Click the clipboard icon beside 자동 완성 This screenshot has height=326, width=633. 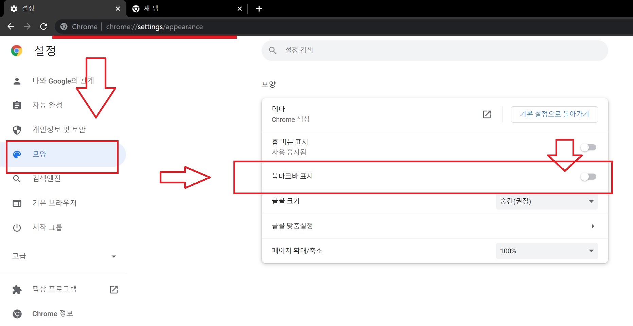pos(17,105)
